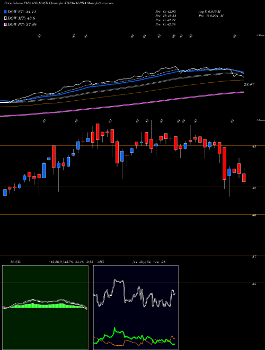Click the 37 price axis label

(x=254, y=257)
